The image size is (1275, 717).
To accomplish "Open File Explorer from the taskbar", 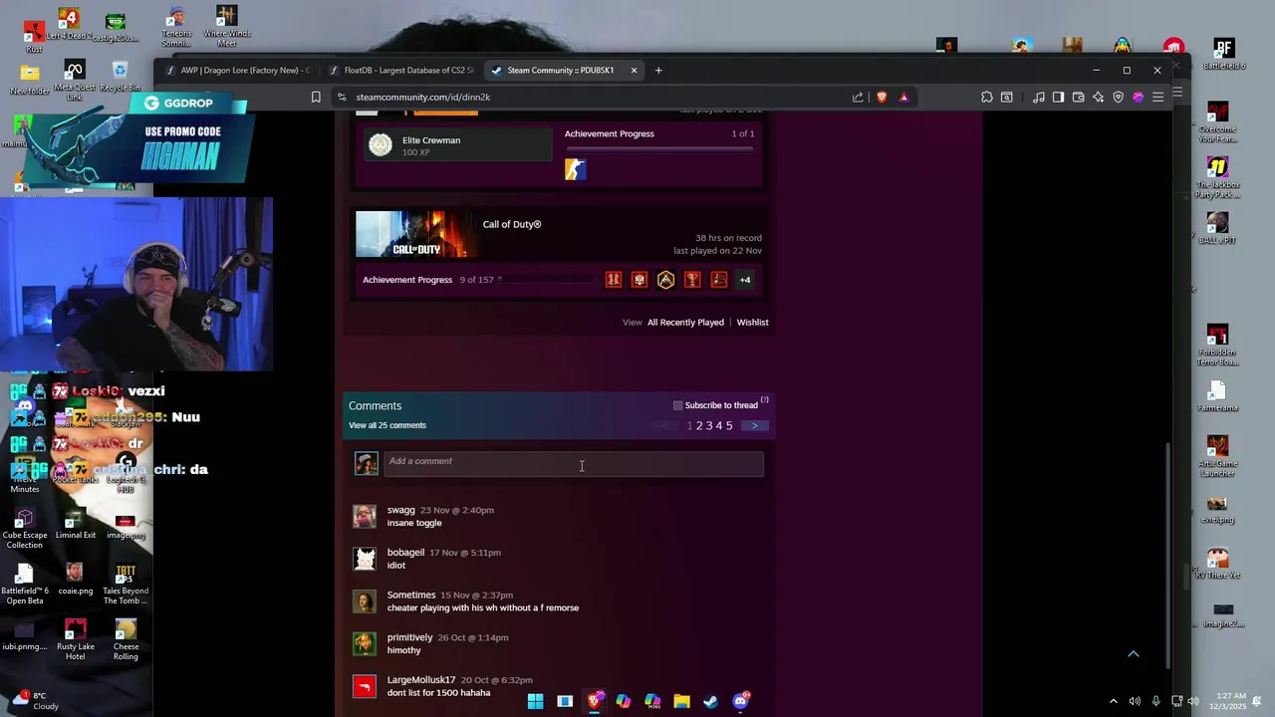I will 681,701.
